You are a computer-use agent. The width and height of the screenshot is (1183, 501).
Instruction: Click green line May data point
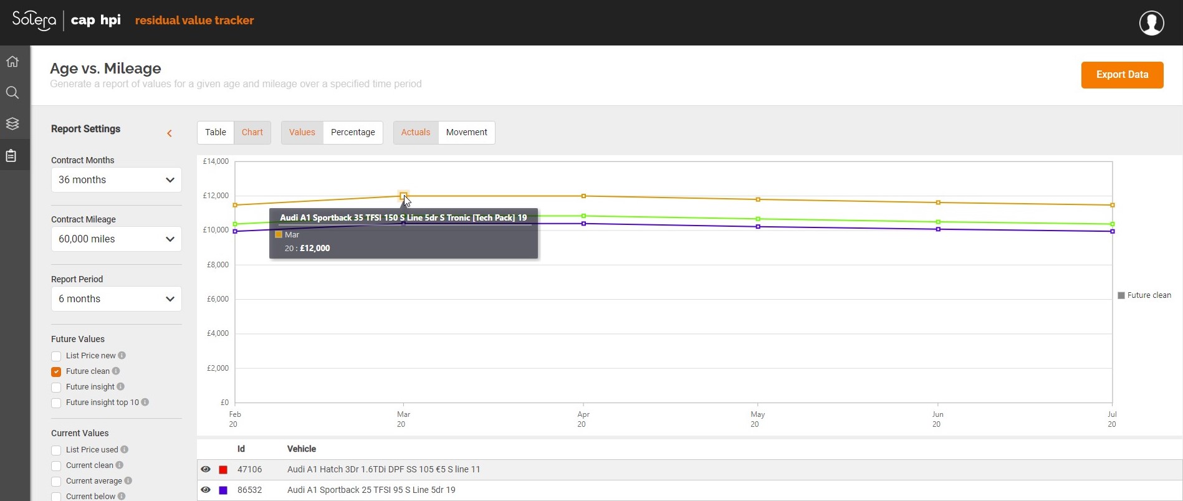coord(758,219)
